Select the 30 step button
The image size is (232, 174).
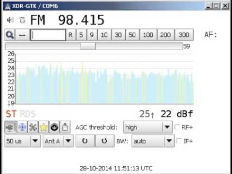point(118,35)
